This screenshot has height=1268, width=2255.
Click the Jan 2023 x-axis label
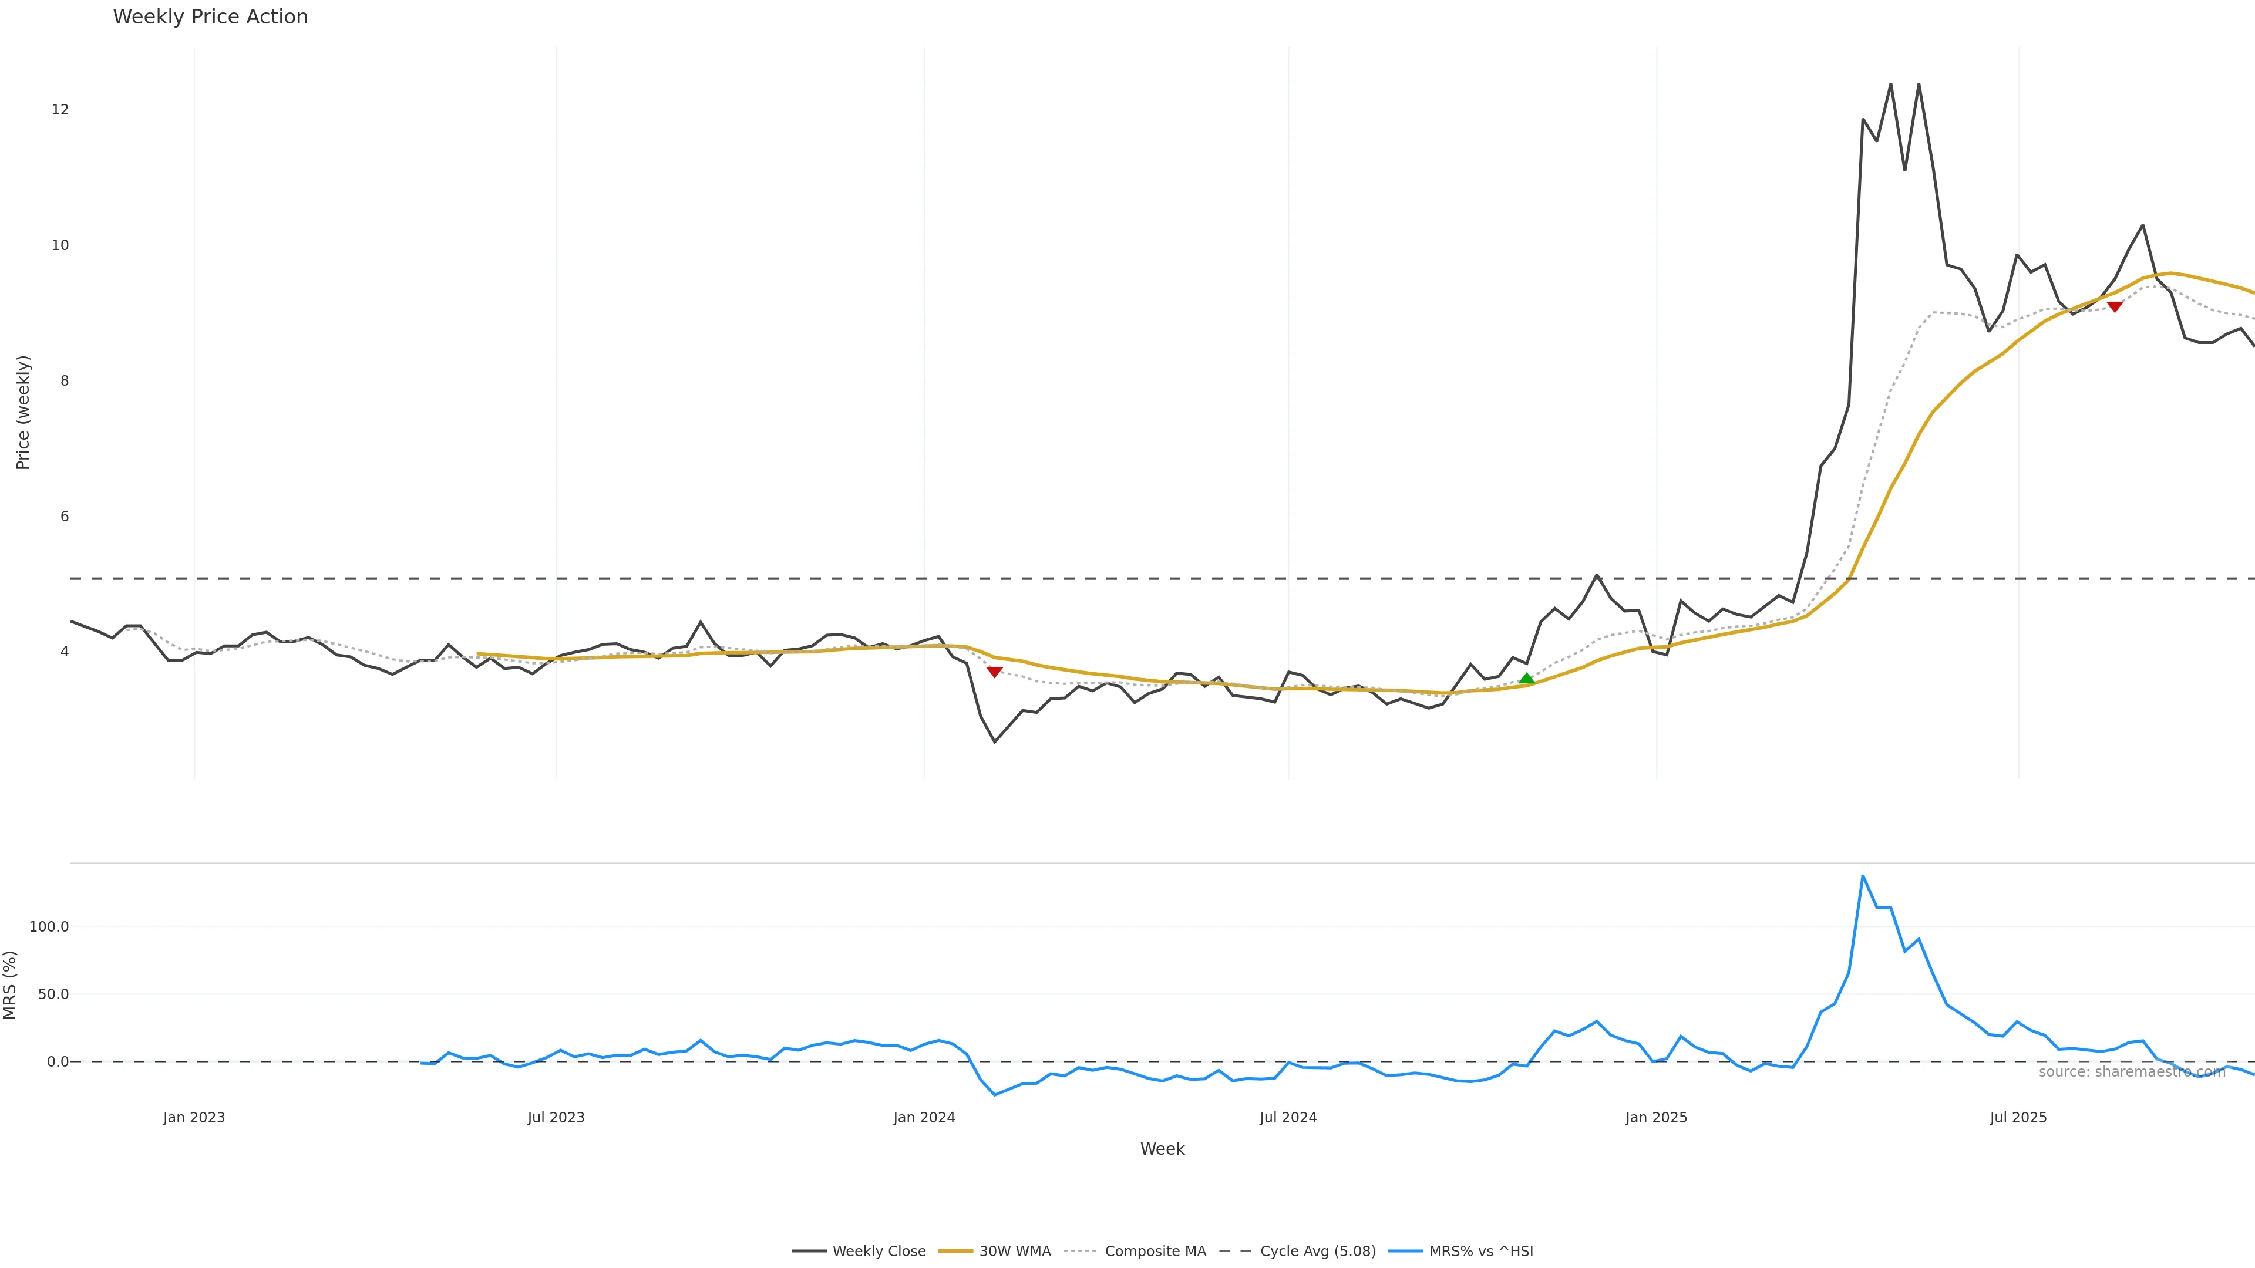(194, 1118)
